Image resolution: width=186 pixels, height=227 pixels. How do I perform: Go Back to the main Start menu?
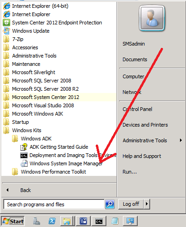coord(25,190)
